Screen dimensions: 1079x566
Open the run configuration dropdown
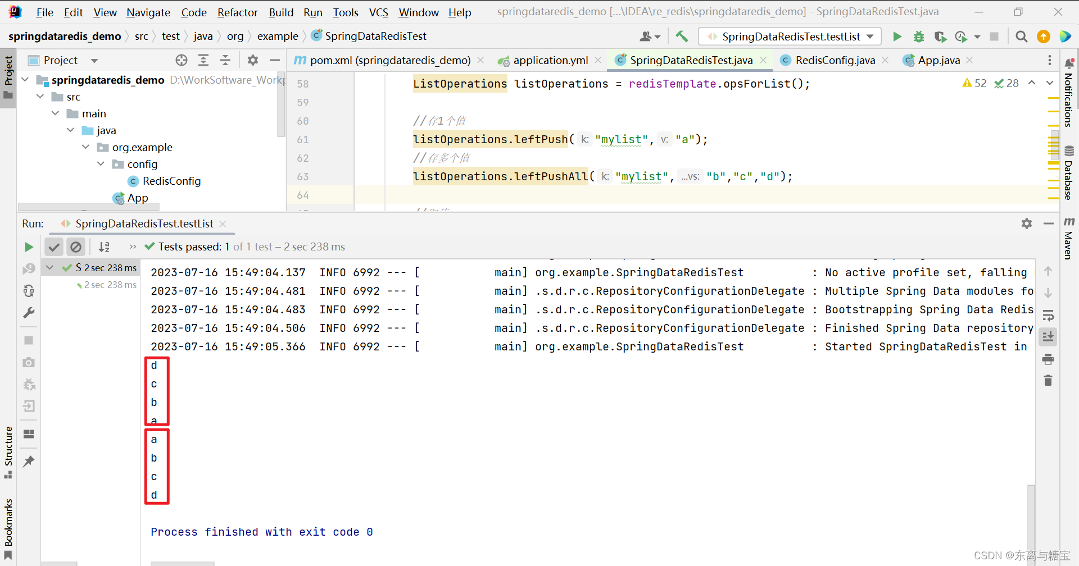point(791,36)
